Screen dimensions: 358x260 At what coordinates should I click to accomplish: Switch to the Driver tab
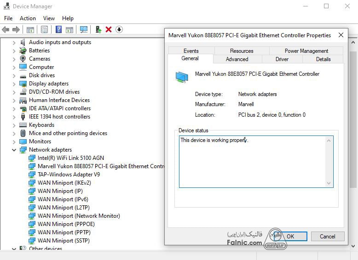(x=282, y=59)
